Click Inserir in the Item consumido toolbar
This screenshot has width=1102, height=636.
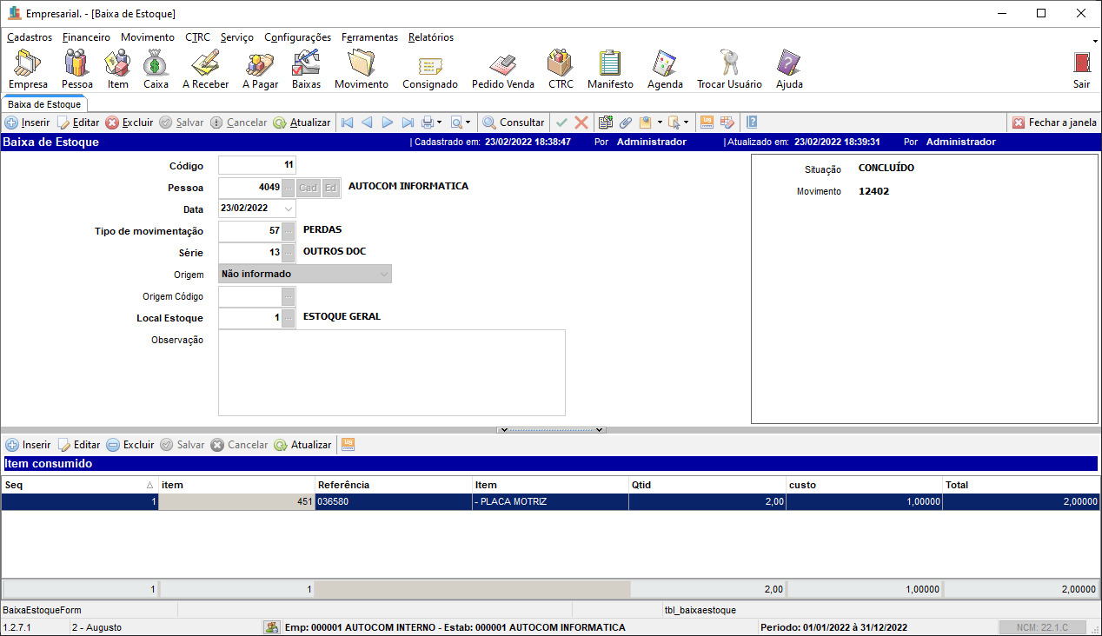click(28, 445)
